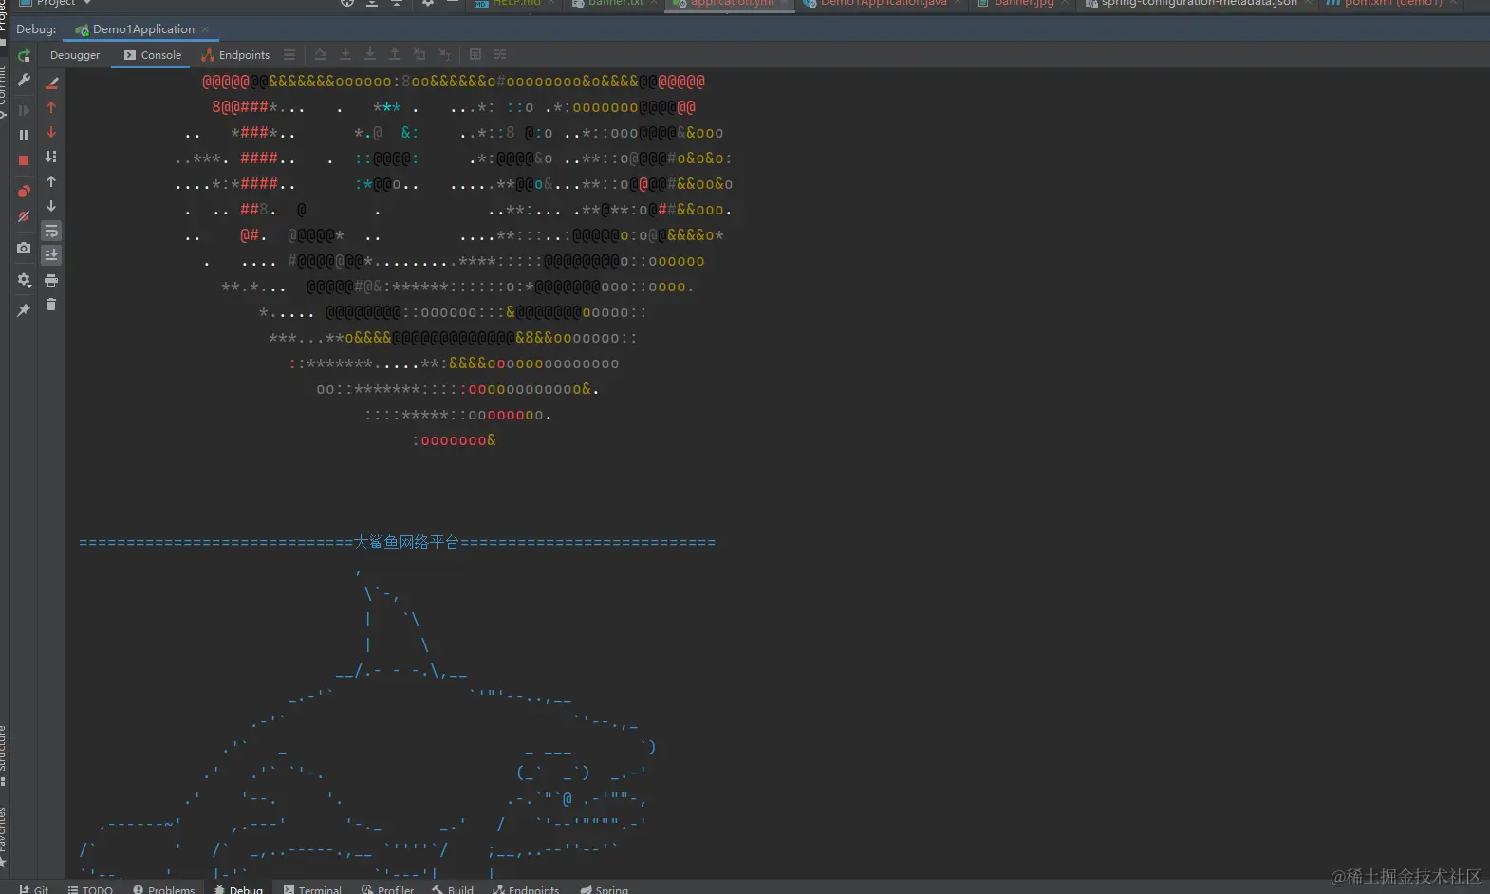The height and width of the screenshot is (894, 1490).
Task: Move down with grey down arrow
Action: [x=51, y=206]
